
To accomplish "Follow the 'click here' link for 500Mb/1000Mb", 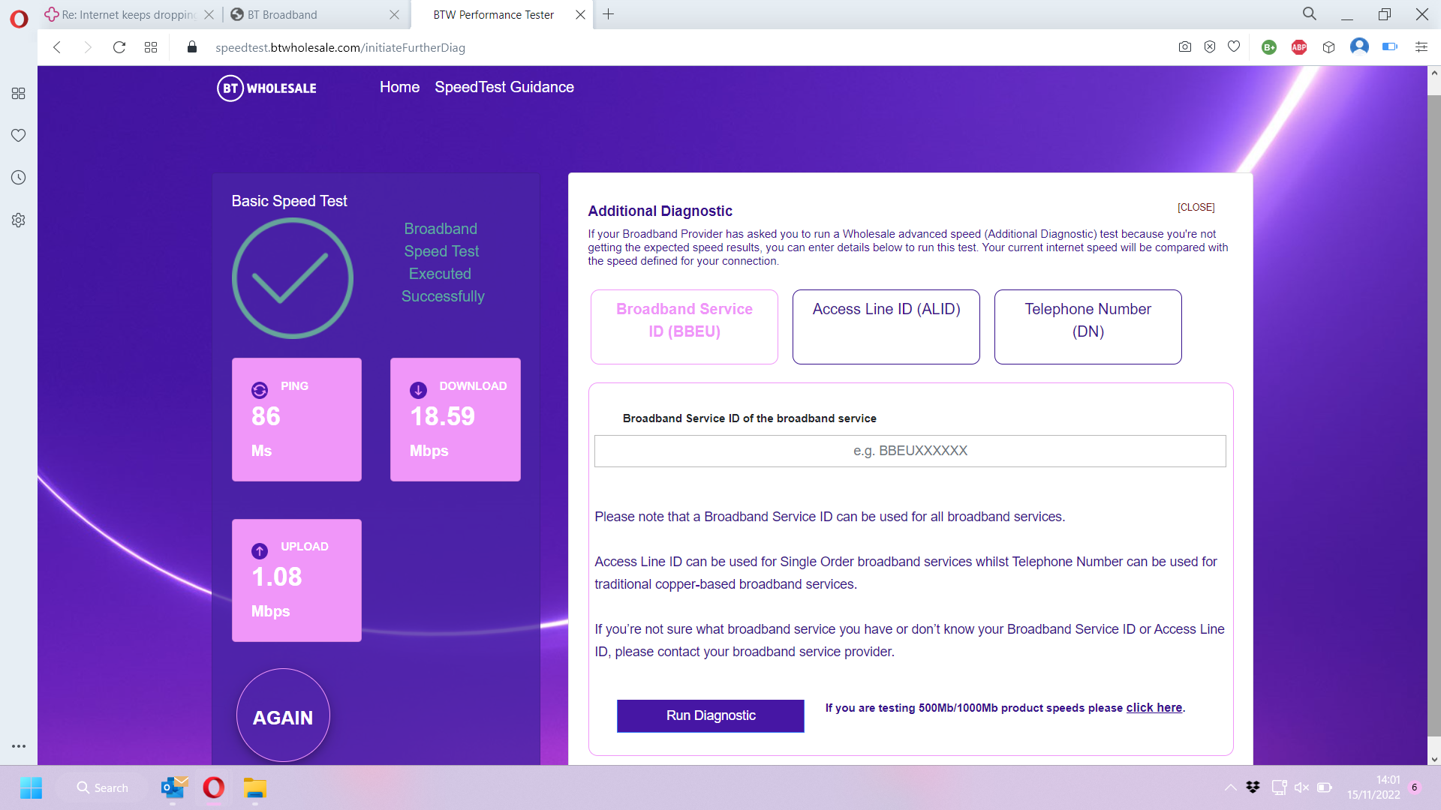I will click(x=1154, y=707).
